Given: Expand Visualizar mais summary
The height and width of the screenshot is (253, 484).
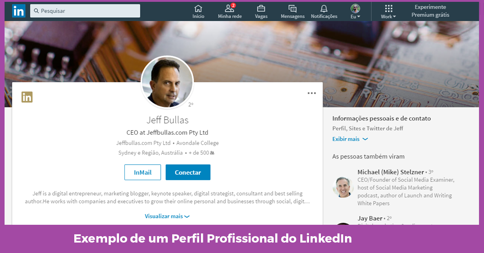Looking at the screenshot, I should [x=167, y=217].
